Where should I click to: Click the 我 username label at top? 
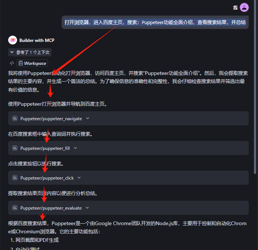[235, 7]
